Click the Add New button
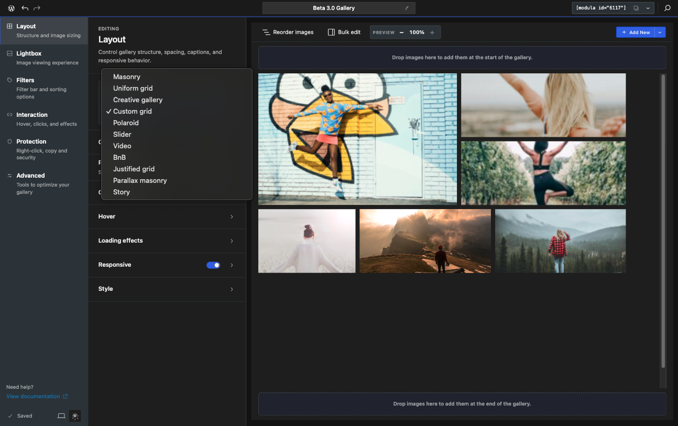Image resolution: width=678 pixels, height=426 pixels. pos(636,32)
